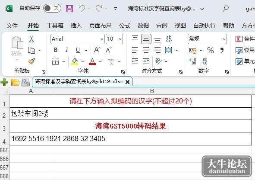Open the 页面布局 tab
This screenshot has height=180, width=255.
click(101, 26)
